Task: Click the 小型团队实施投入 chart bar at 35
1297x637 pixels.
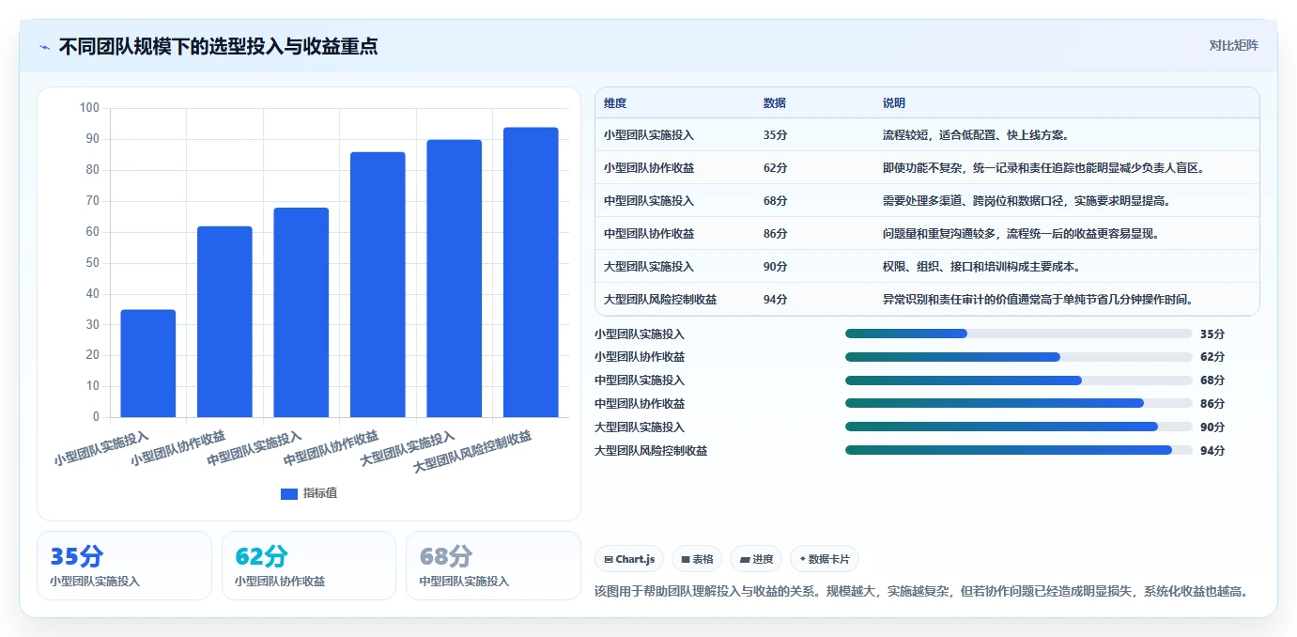Action: 148,363
